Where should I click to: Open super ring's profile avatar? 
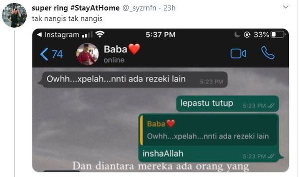(x=14, y=15)
